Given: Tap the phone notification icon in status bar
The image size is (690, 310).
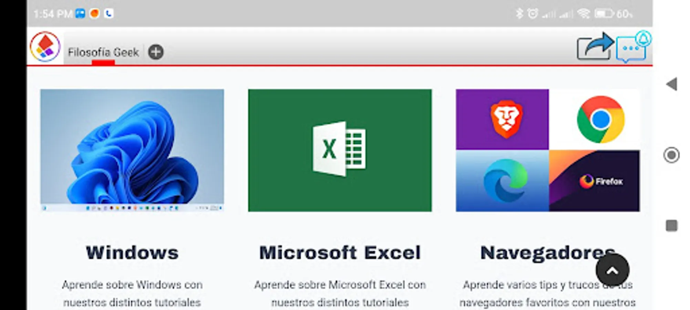Looking at the screenshot, I should point(109,13).
